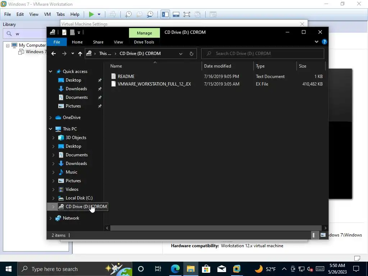Open the VMware File menu

coord(8,14)
